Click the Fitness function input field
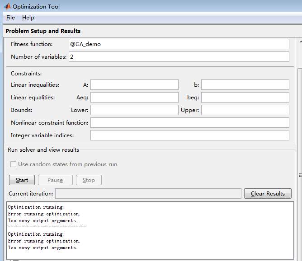The image size is (302, 261). click(x=179, y=44)
